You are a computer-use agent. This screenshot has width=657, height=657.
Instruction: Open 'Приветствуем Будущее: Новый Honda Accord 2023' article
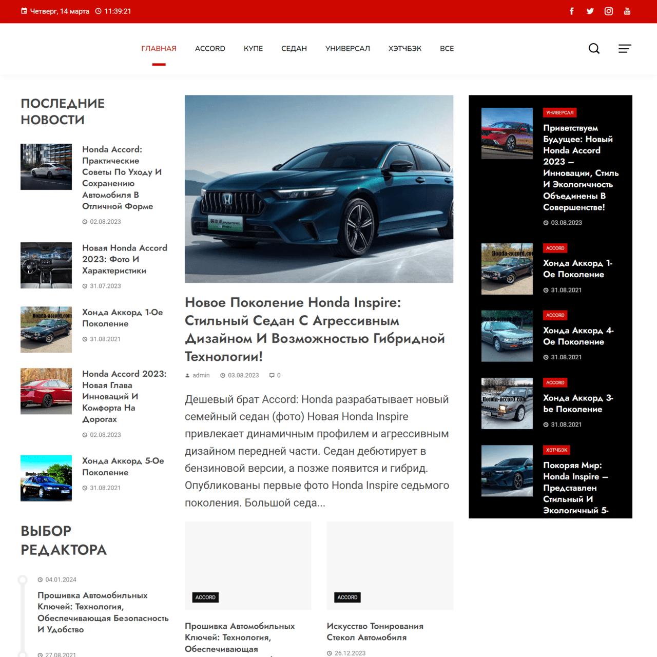tap(581, 167)
